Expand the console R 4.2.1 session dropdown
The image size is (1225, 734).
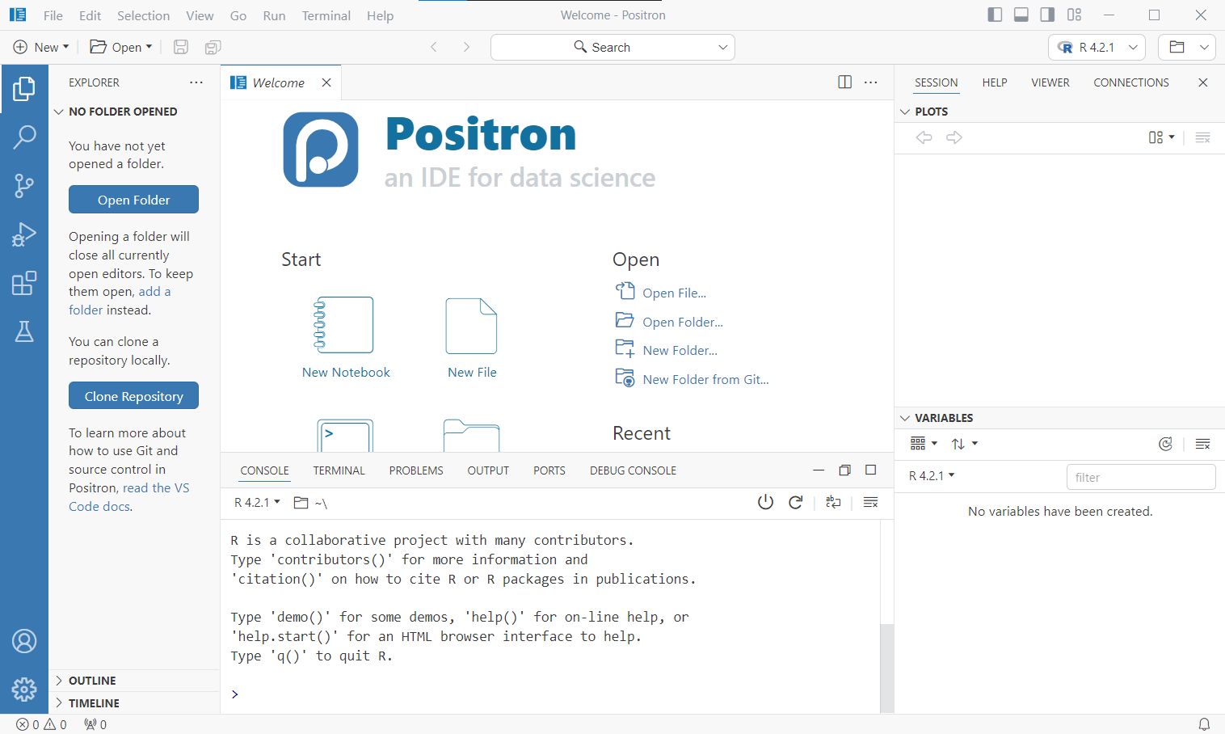tap(257, 502)
